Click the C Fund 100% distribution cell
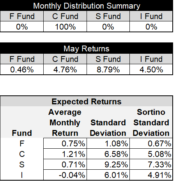The width and height of the screenshot is (177, 181). pos(65,26)
